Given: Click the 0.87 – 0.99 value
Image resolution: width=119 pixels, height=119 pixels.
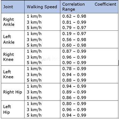Looking at the screenshot, I should [x=74, y=51].
